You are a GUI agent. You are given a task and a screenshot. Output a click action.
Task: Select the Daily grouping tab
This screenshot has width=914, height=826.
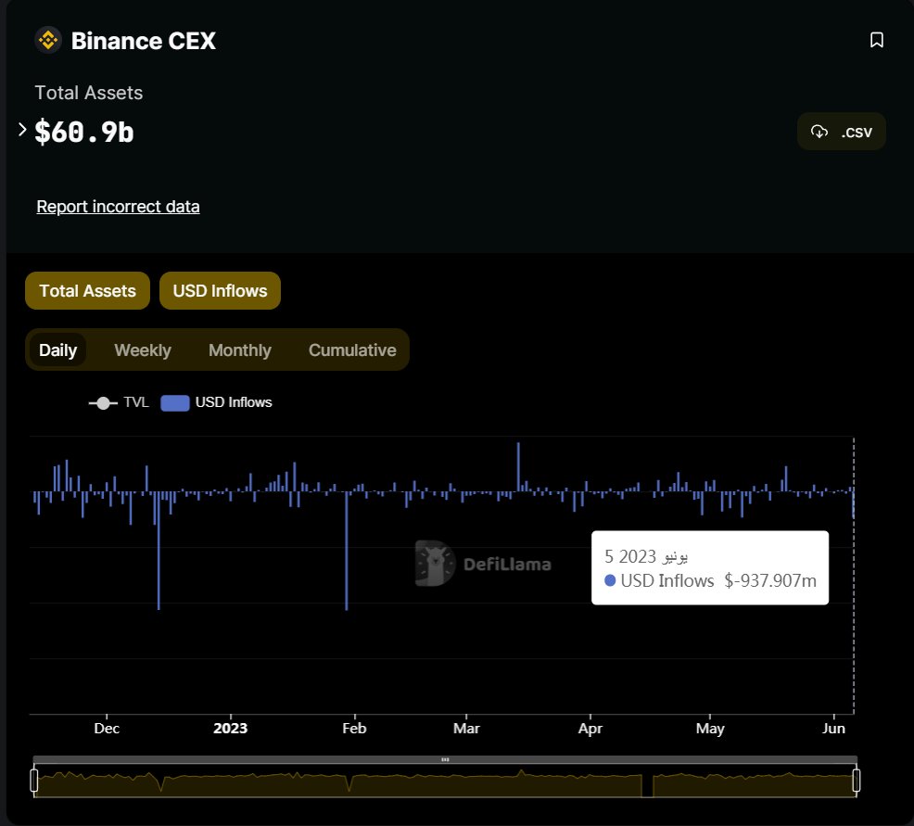pos(57,349)
